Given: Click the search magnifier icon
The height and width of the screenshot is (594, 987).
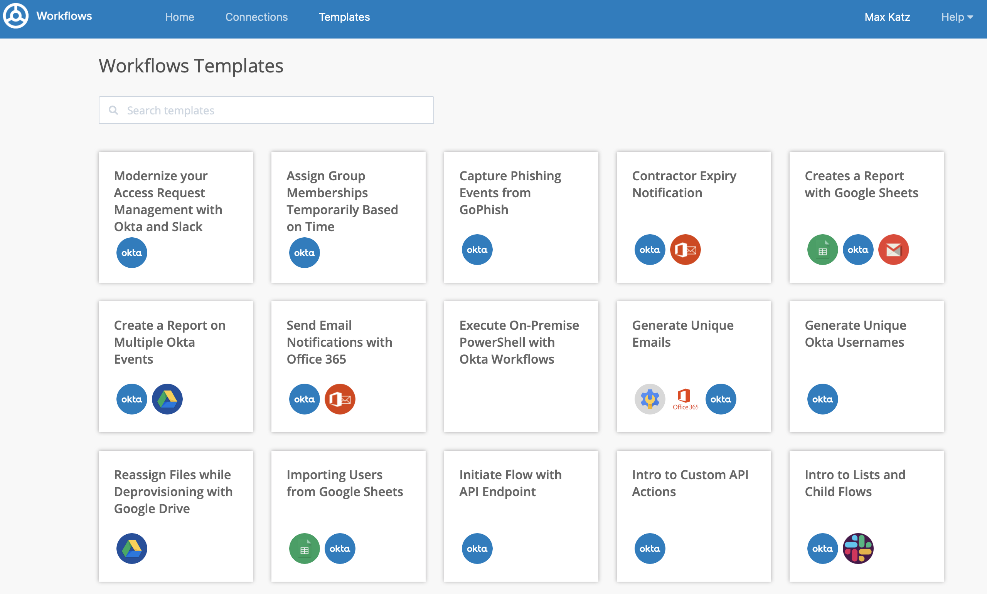Looking at the screenshot, I should click(114, 110).
